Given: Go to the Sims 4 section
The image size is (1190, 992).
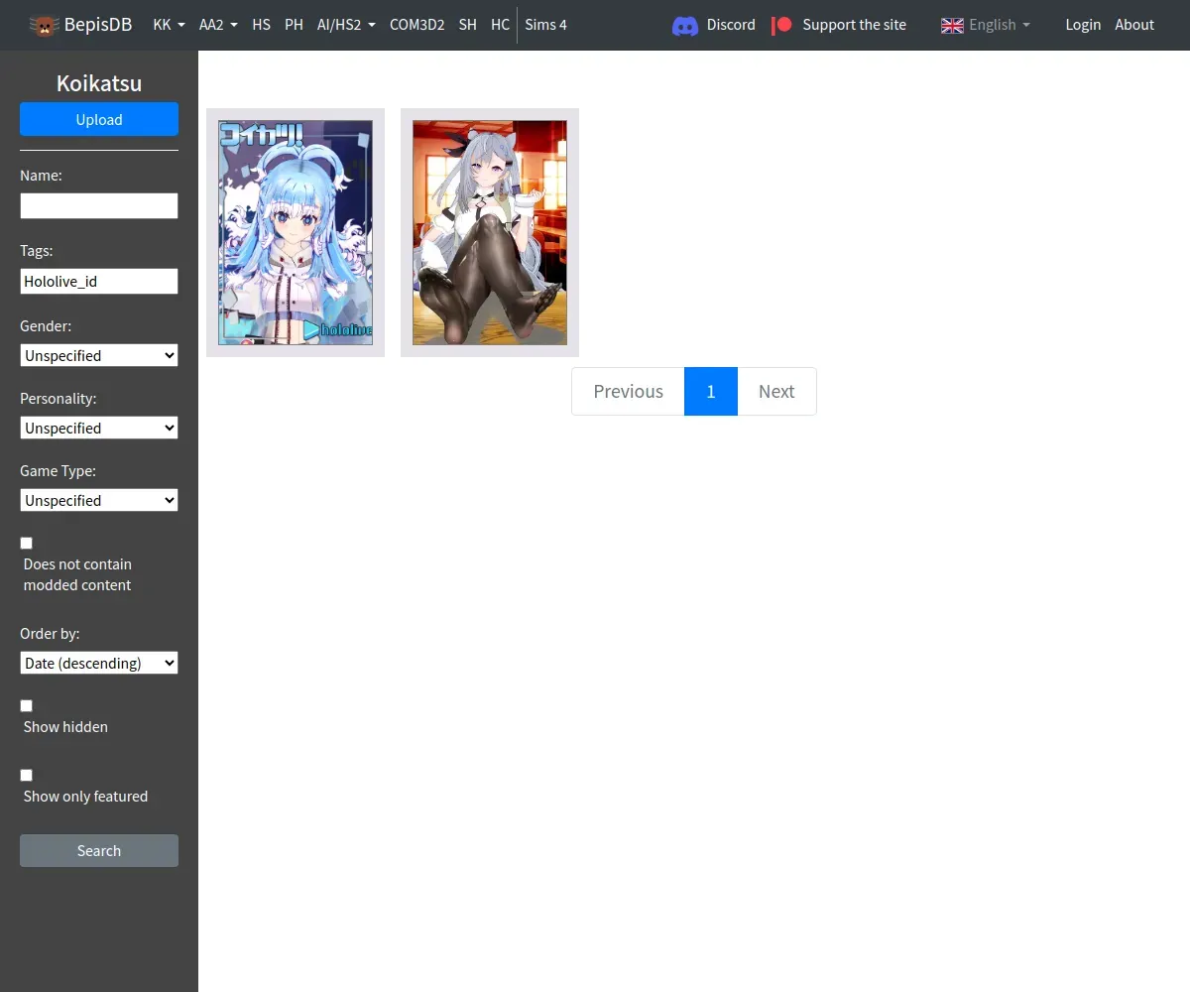Looking at the screenshot, I should click(x=546, y=25).
